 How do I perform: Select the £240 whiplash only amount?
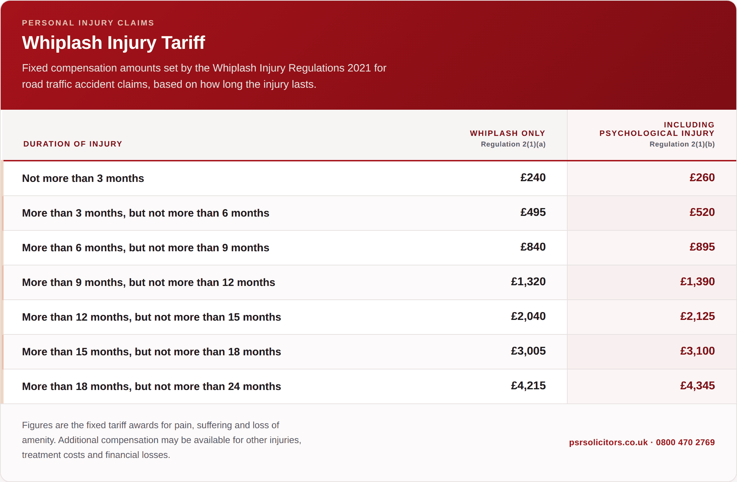click(533, 178)
